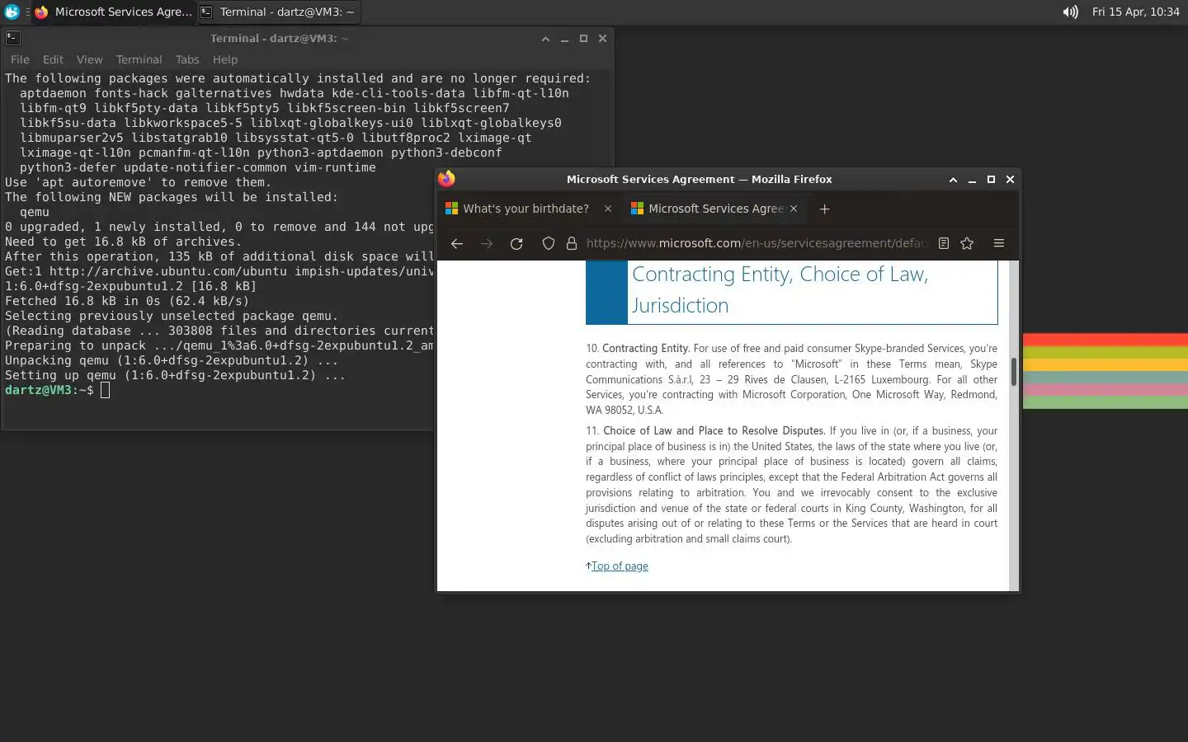Shade the Firefox window with up-arrow button
This screenshot has height=742, width=1188.
click(953, 180)
